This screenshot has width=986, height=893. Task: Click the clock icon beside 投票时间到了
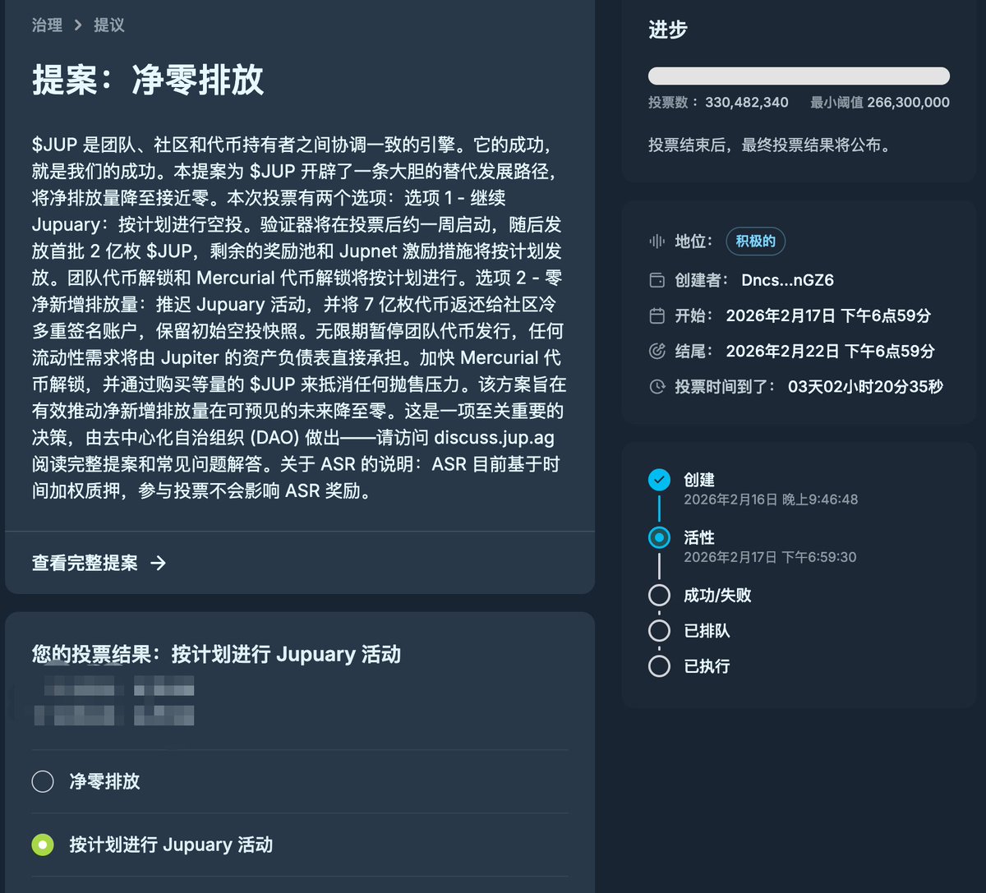click(x=657, y=386)
